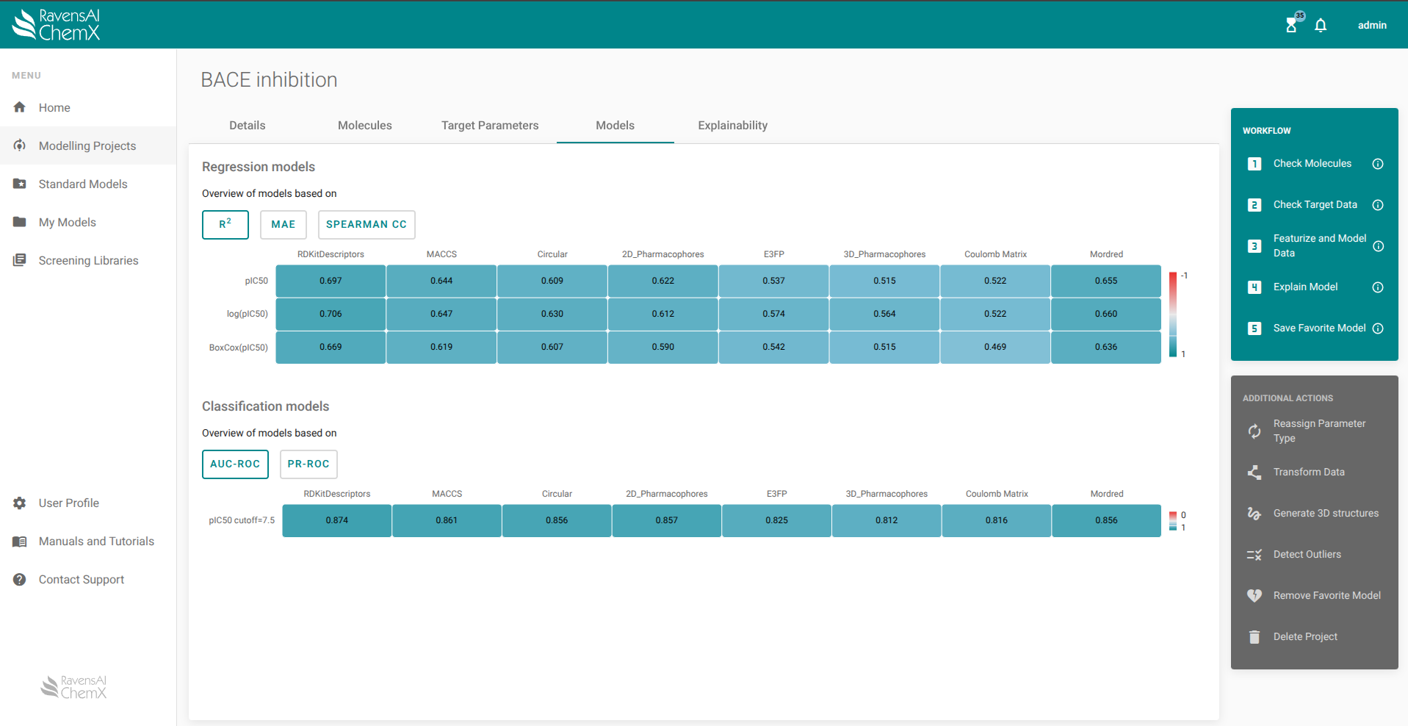Viewport: 1408px width, 726px height.
Task: Click the Detect Outliers icon
Action: click(1254, 555)
